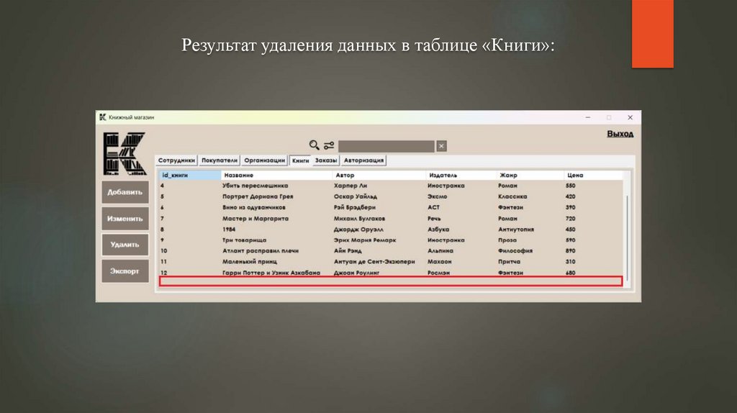
Task: Switch to the Покупатели tab
Action: 220,160
